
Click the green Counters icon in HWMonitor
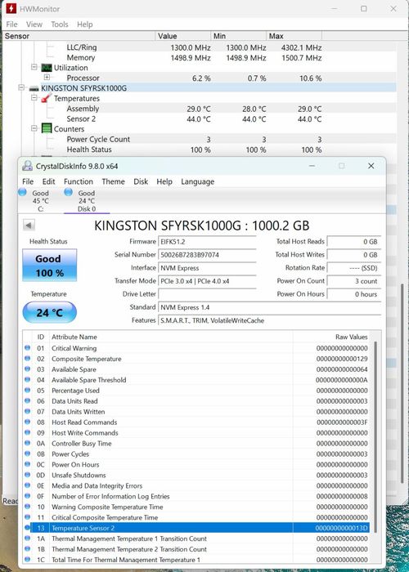(47, 128)
